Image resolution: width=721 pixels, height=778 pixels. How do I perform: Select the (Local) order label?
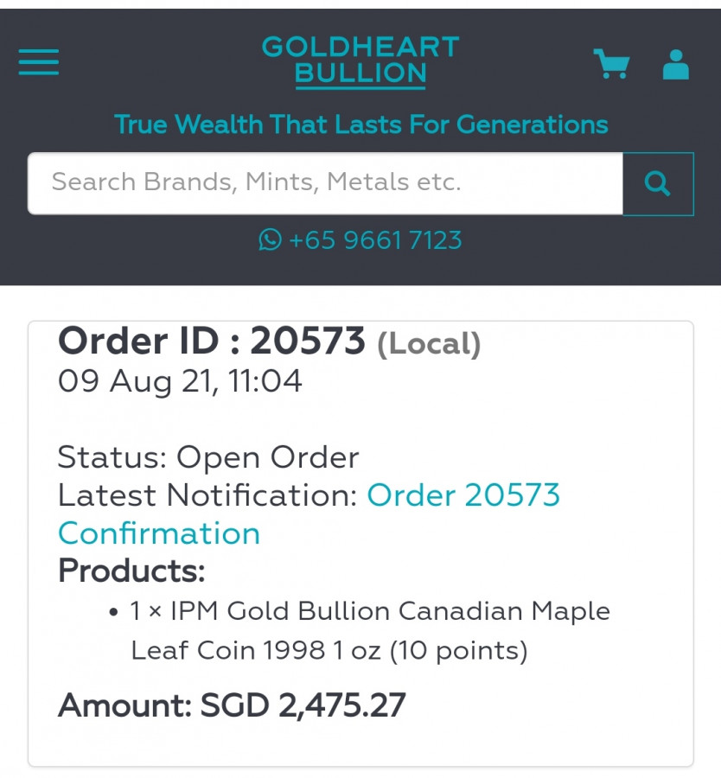[x=429, y=344]
